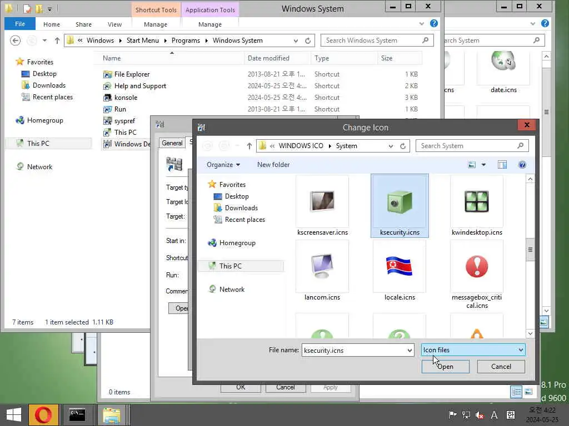
Task: Cancel the Change Icon dialog
Action: 501,367
